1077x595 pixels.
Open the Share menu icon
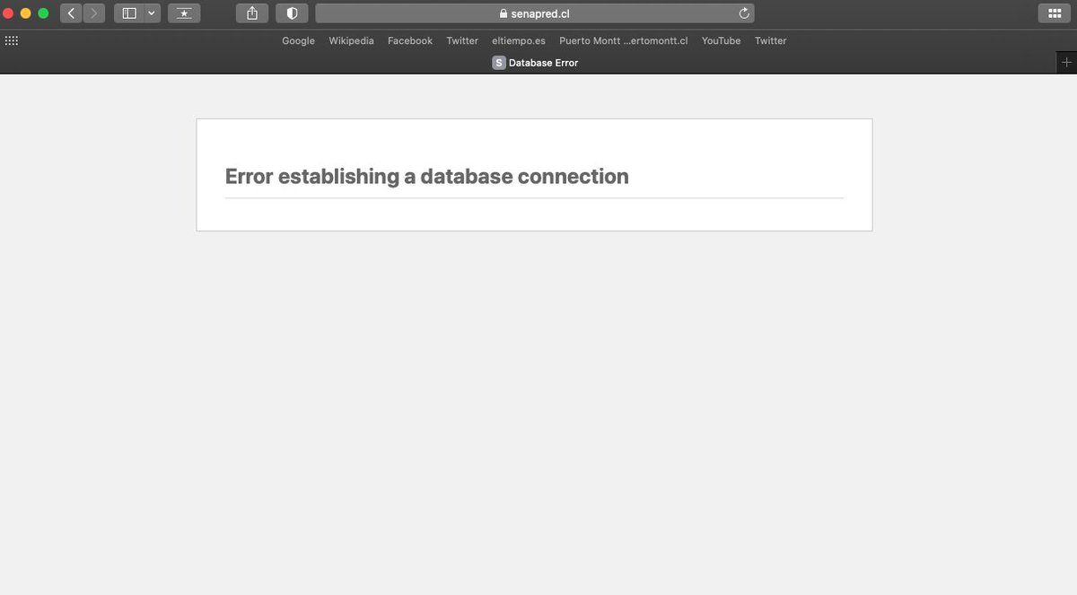252,13
